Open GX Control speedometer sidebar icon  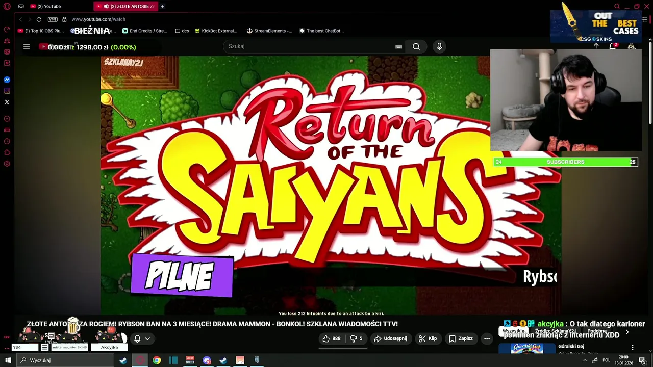tap(7, 29)
